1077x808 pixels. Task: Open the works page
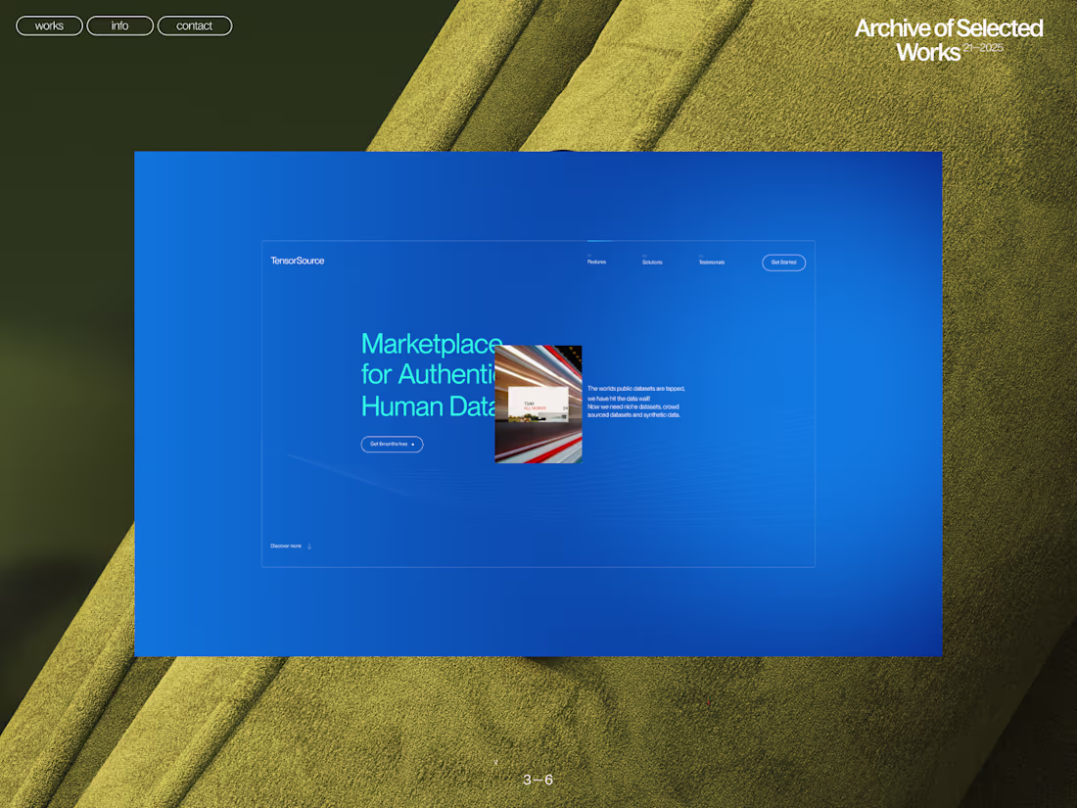tap(48, 25)
